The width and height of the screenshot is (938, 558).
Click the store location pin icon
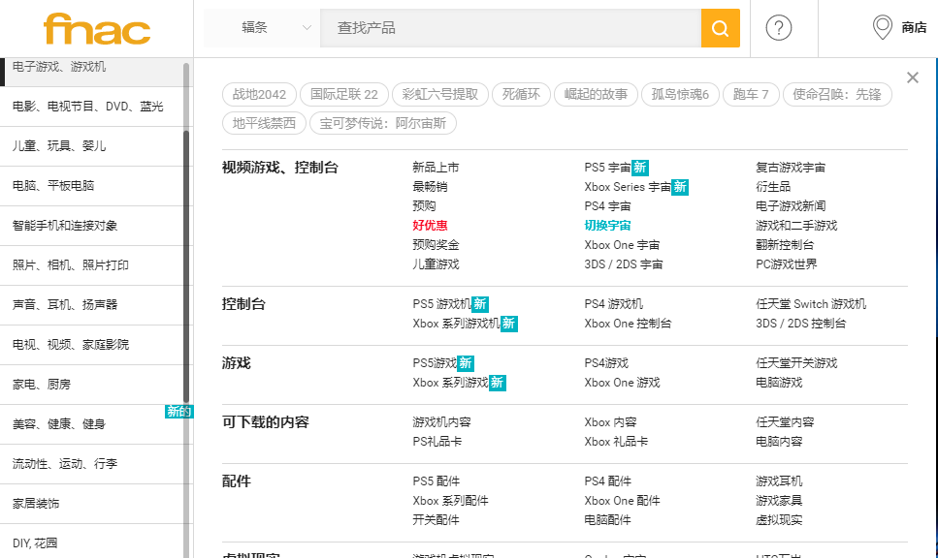[x=883, y=27]
